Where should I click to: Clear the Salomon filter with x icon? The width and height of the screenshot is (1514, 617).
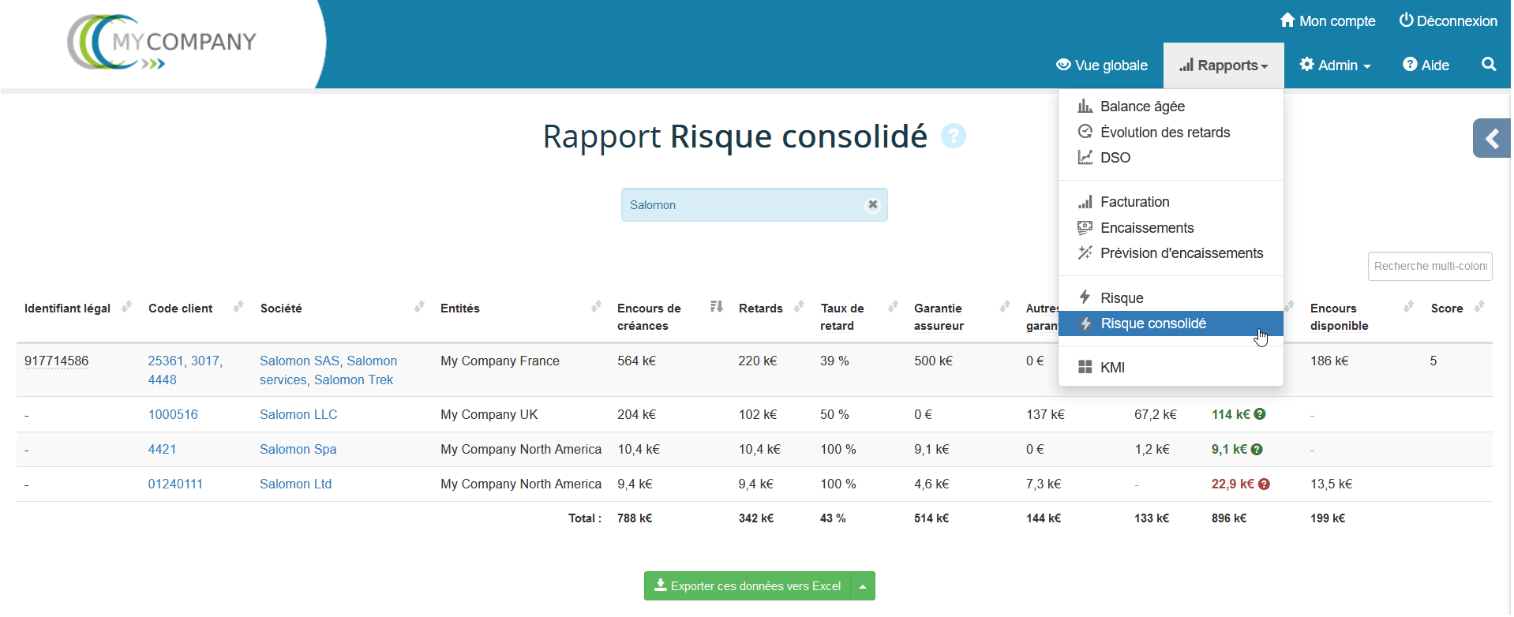[872, 205]
